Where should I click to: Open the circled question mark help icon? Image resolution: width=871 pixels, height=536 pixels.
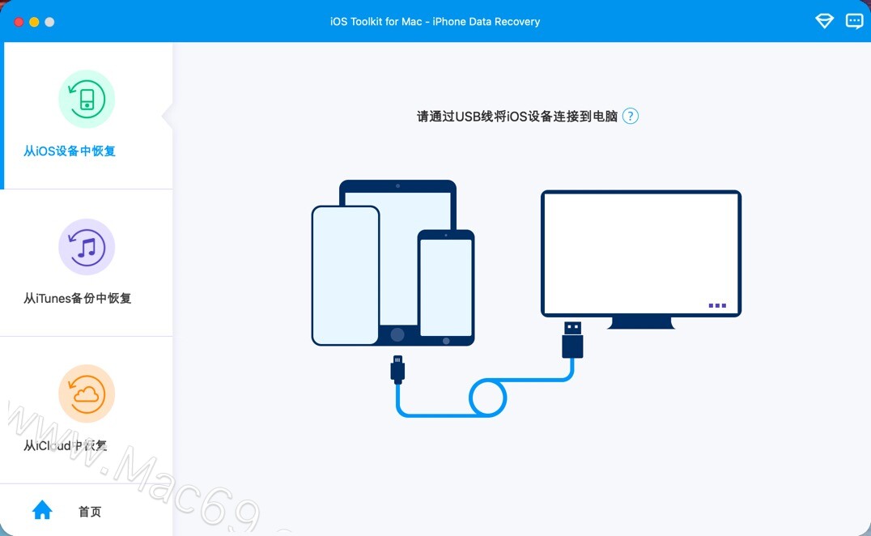[630, 116]
